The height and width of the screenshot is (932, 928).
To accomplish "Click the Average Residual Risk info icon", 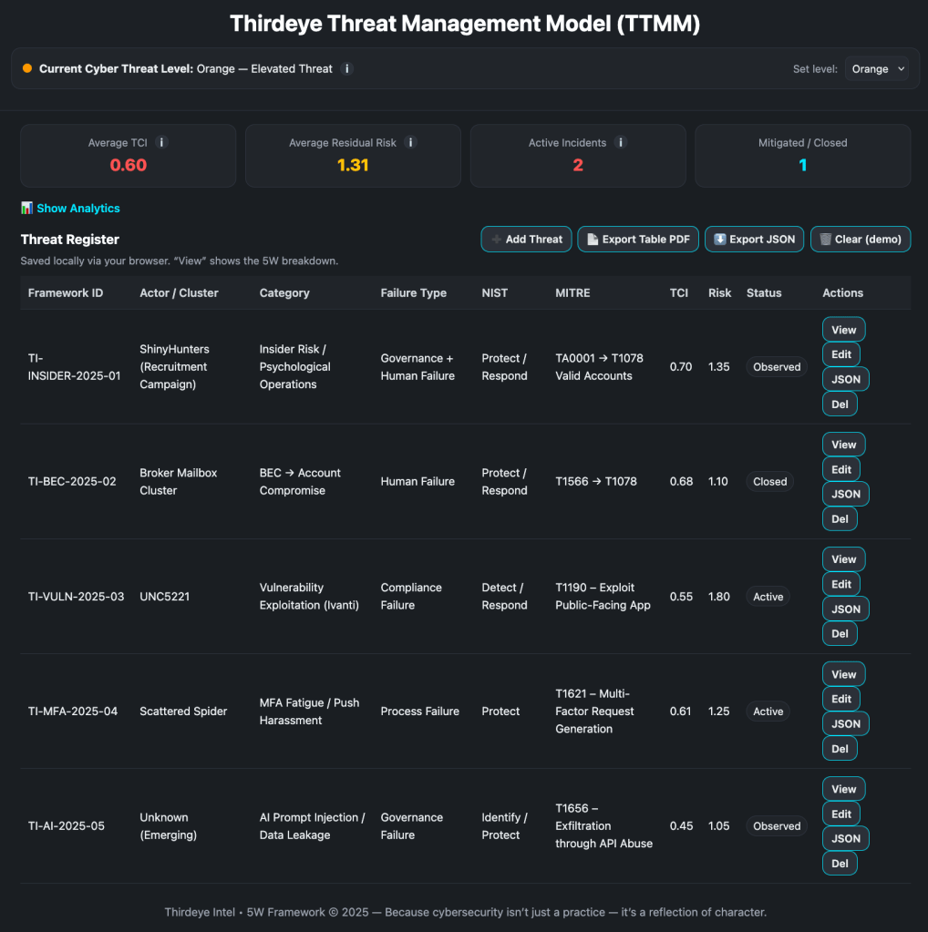I will click(410, 142).
